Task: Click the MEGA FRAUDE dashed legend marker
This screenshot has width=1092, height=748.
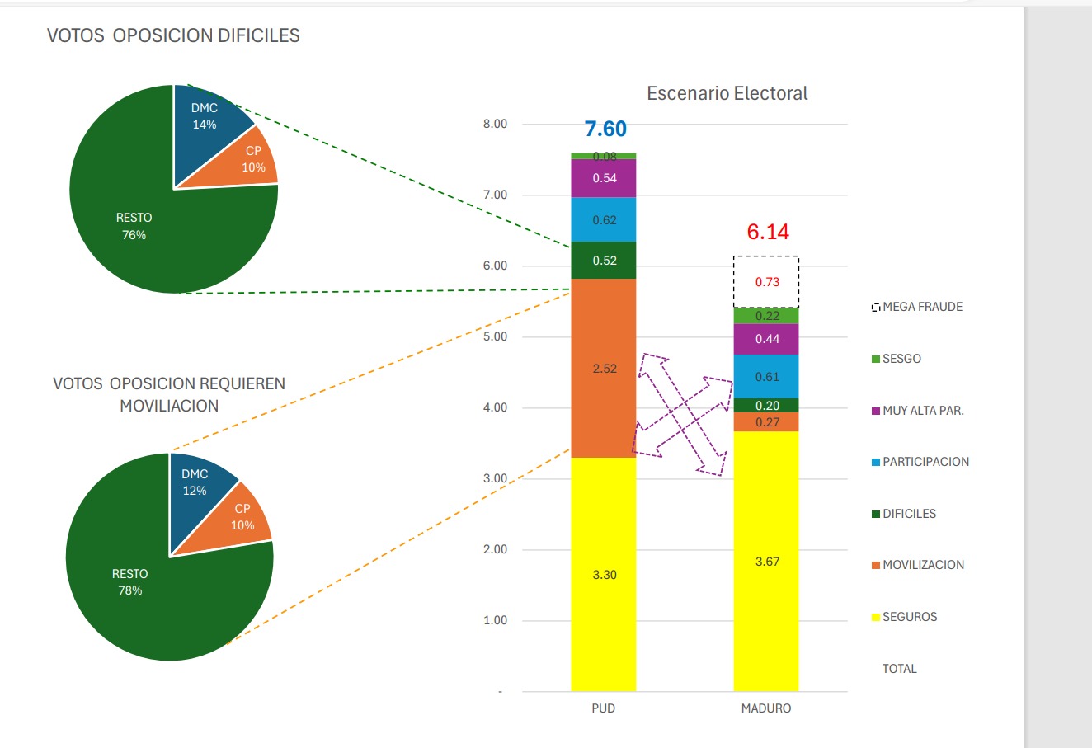Action: point(876,308)
